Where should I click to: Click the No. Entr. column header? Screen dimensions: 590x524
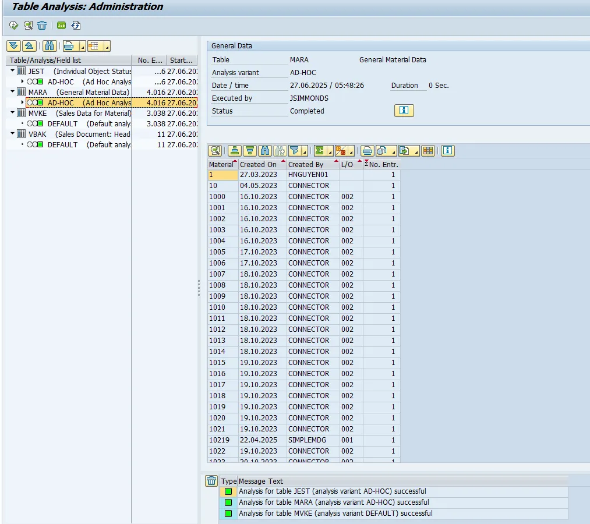click(381, 164)
